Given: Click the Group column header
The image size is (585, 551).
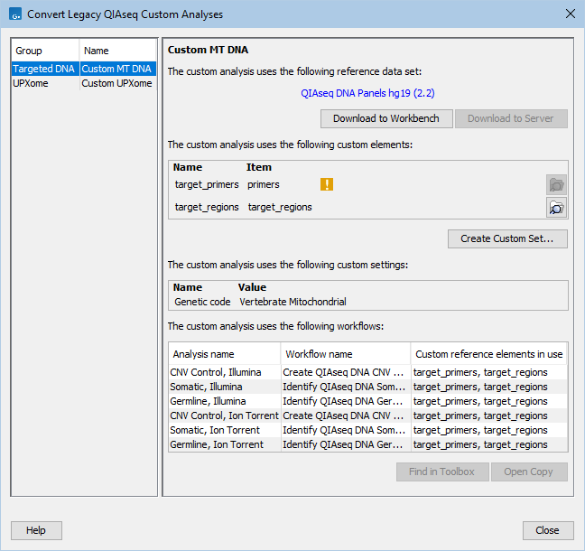Looking at the screenshot, I should click(45, 51).
